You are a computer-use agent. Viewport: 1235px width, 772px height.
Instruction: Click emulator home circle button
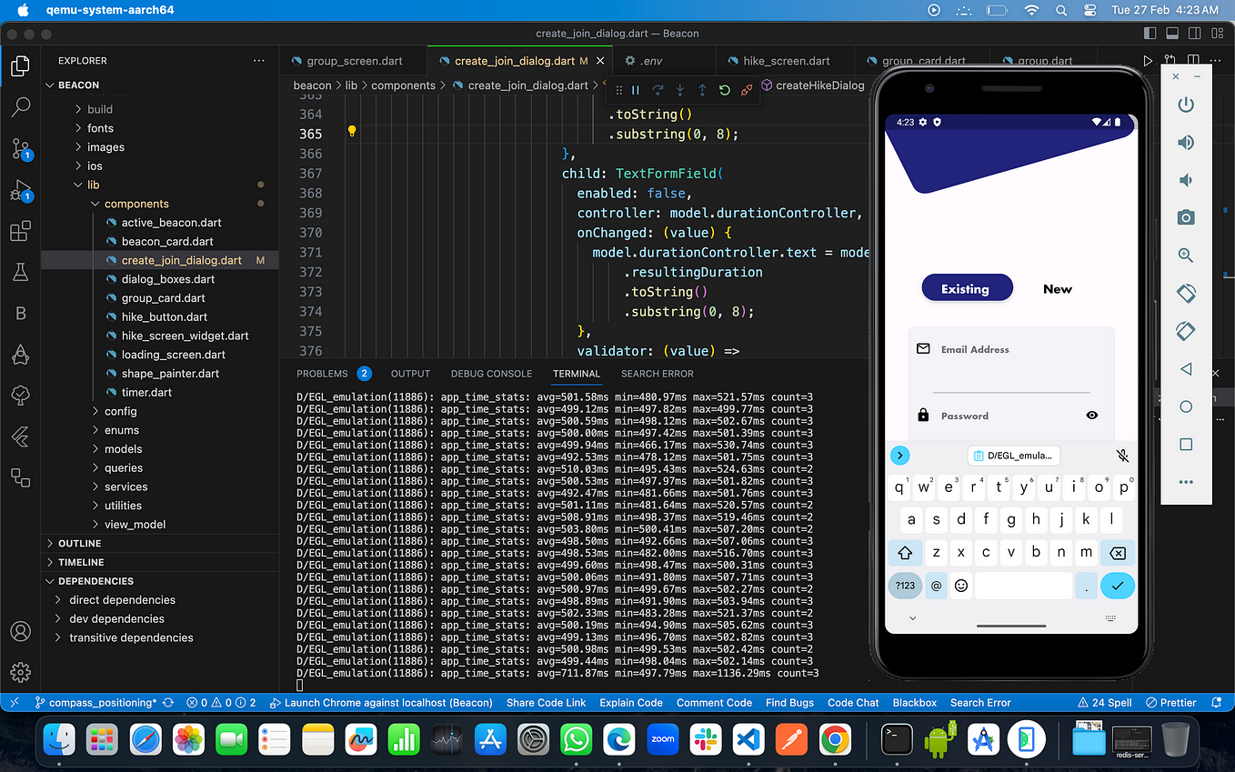coord(1186,406)
